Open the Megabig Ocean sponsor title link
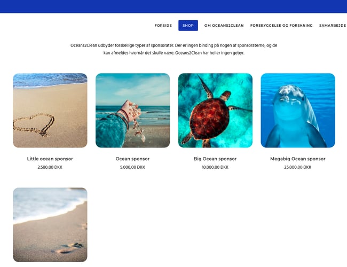The width and height of the screenshot is (347, 267). [298, 159]
